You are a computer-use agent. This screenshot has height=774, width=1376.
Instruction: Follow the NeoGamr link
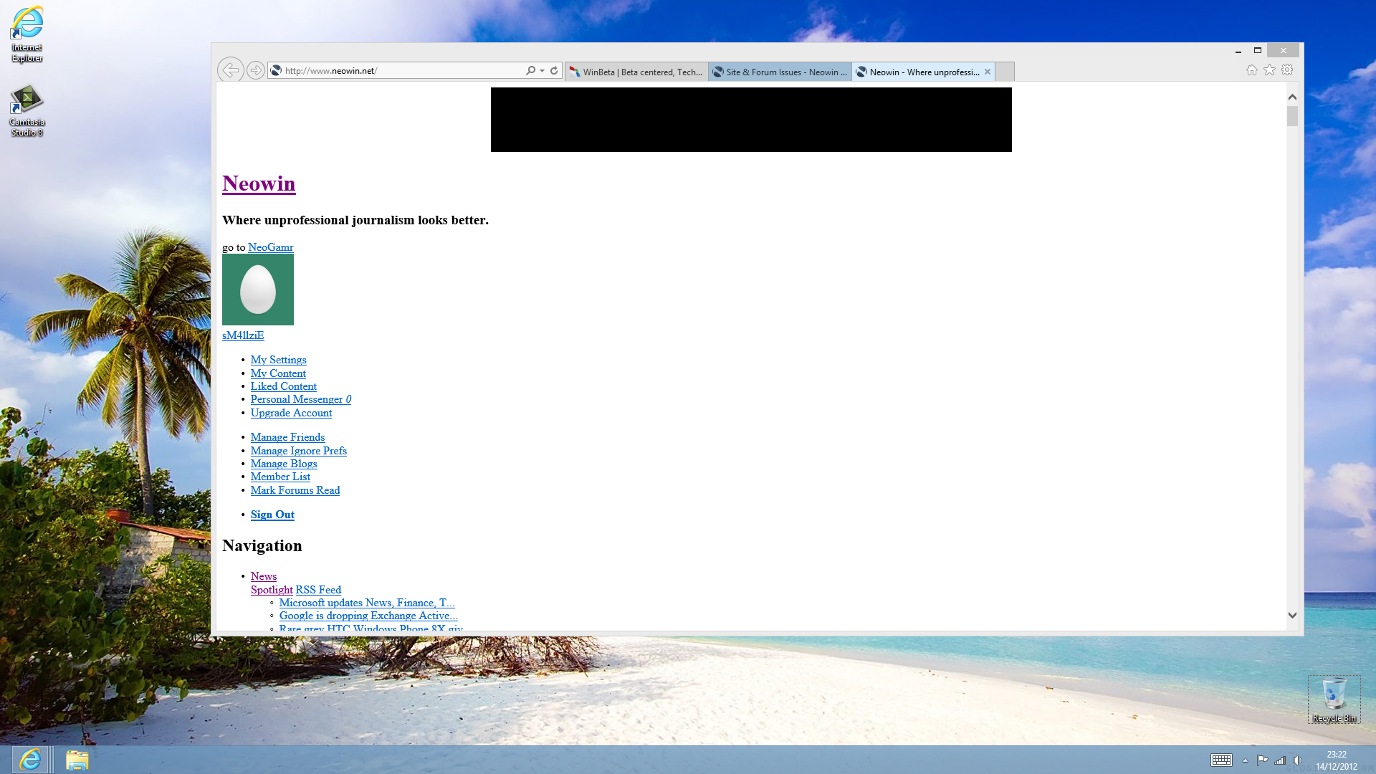270,247
